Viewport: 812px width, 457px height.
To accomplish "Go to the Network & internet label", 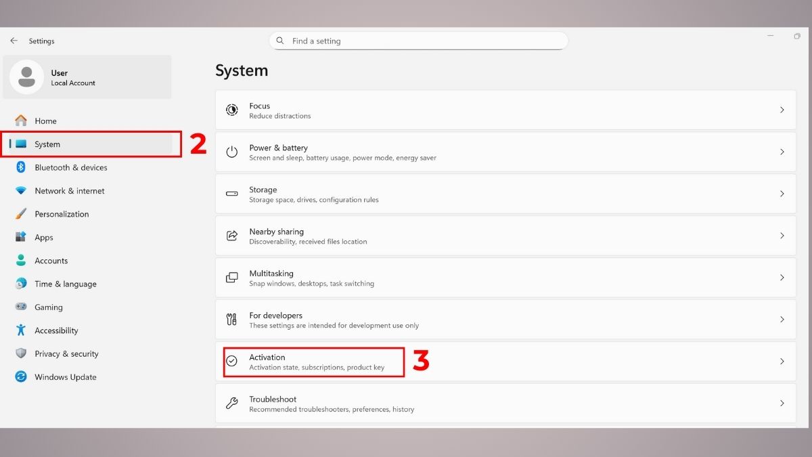I will pyautogui.click(x=70, y=191).
